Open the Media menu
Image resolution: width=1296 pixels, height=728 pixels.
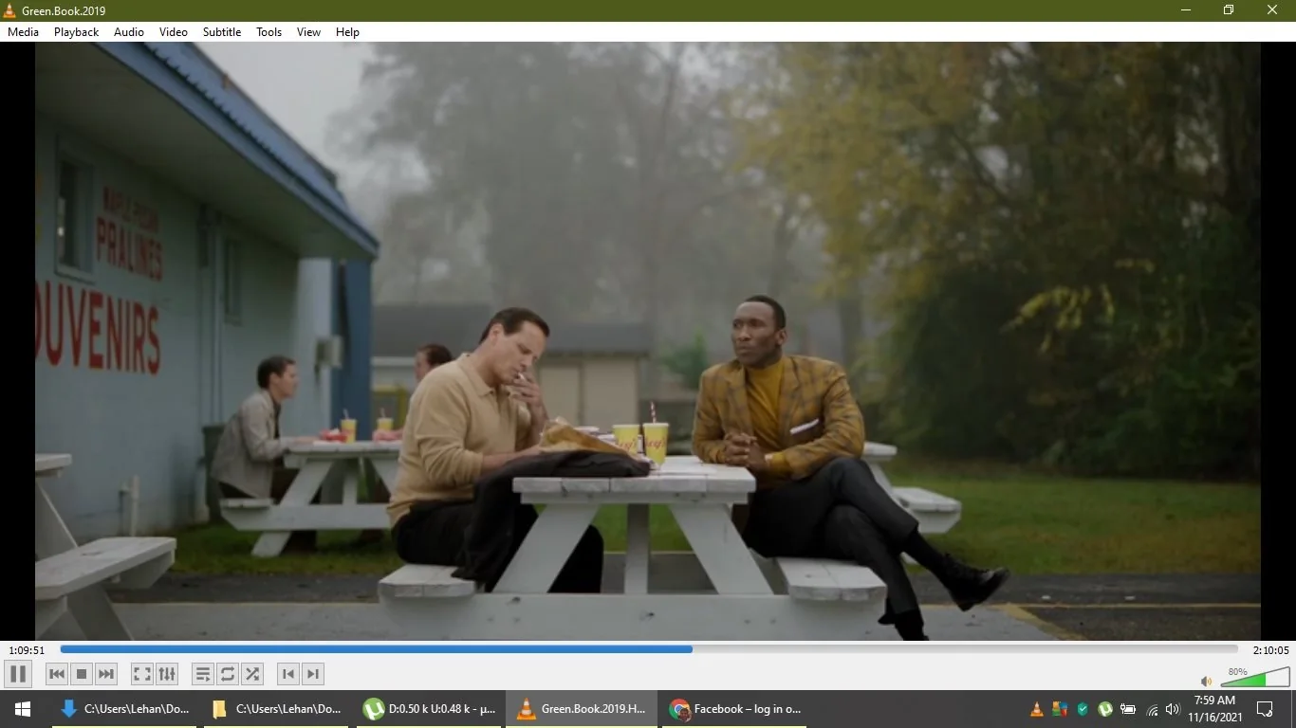pyautogui.click(x=23, y=32)
